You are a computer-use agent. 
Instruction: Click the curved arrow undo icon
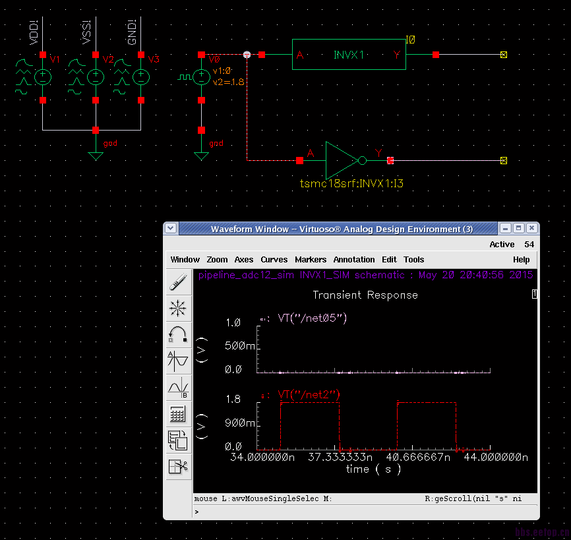[178, 334]
